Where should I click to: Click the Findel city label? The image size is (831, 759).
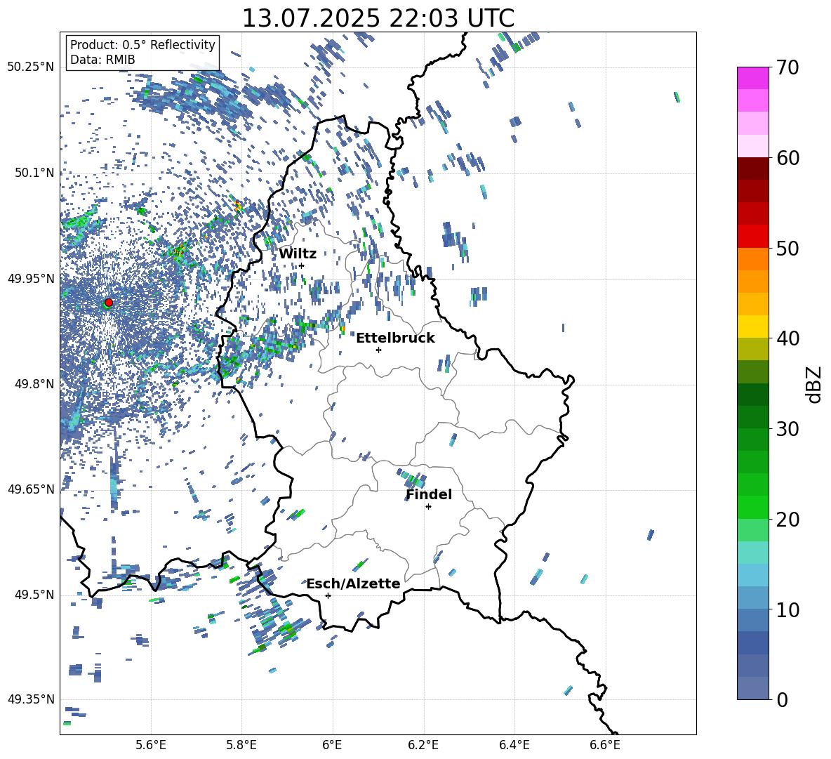(429, 494)
